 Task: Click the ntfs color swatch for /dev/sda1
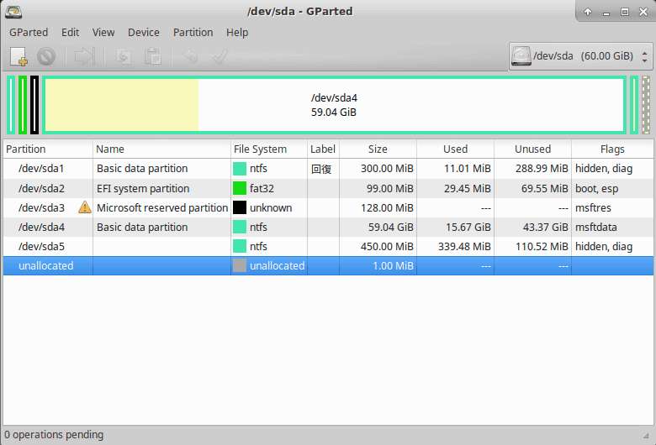coord(240,169)
